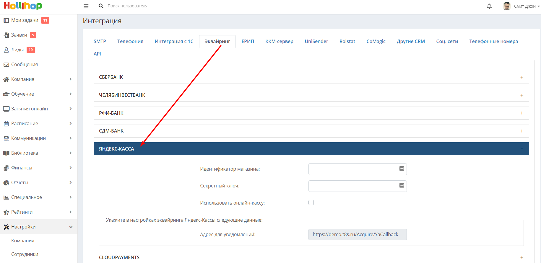Expand the ЧЕЛЯБИНВЕСТБАНК section
Viewport: 541px width, 263px height.
point(311,95)
